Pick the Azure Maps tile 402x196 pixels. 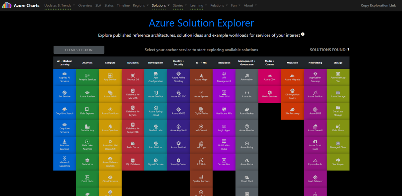click(x=201, y=77)
